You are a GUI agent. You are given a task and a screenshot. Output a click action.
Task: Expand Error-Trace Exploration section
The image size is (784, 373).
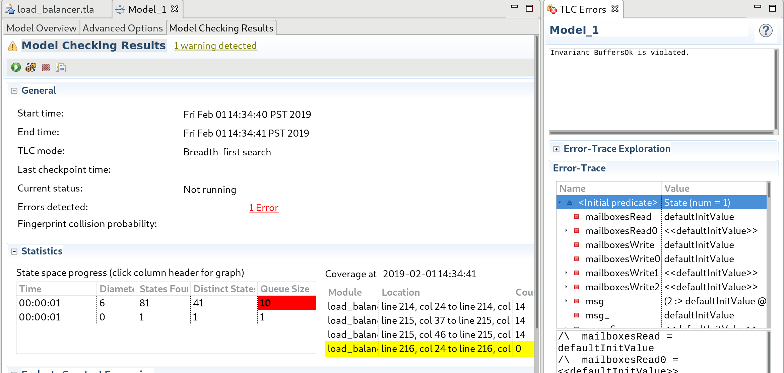pos(557,149)
